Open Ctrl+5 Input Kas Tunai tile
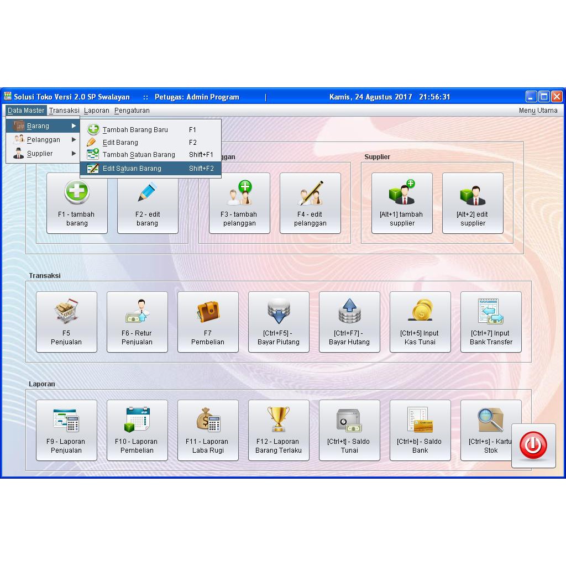Screen dimensions: 566x566 (x=420, y=322)
